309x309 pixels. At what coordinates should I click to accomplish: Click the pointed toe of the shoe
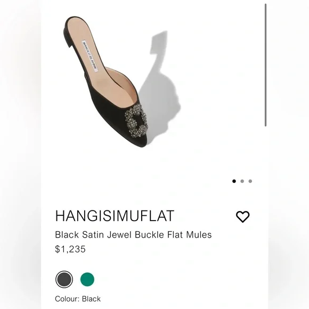click(141, 142)
